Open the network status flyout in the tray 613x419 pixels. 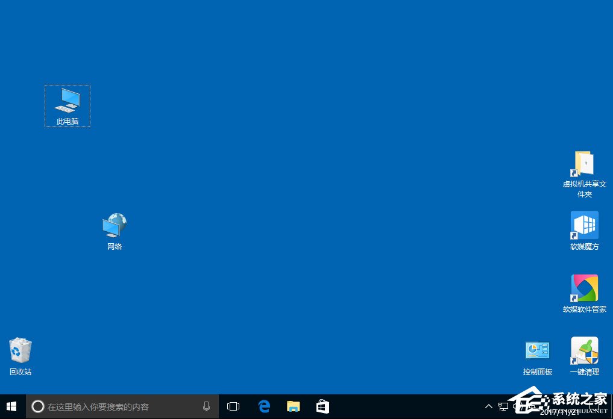[503, 406]
